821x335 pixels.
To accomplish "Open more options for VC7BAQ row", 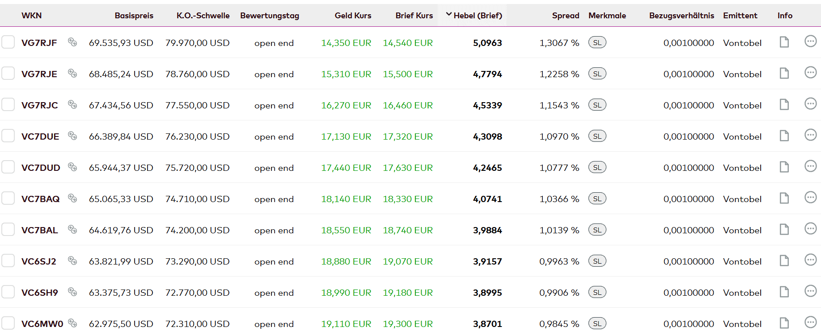I will tap(810, 197).
